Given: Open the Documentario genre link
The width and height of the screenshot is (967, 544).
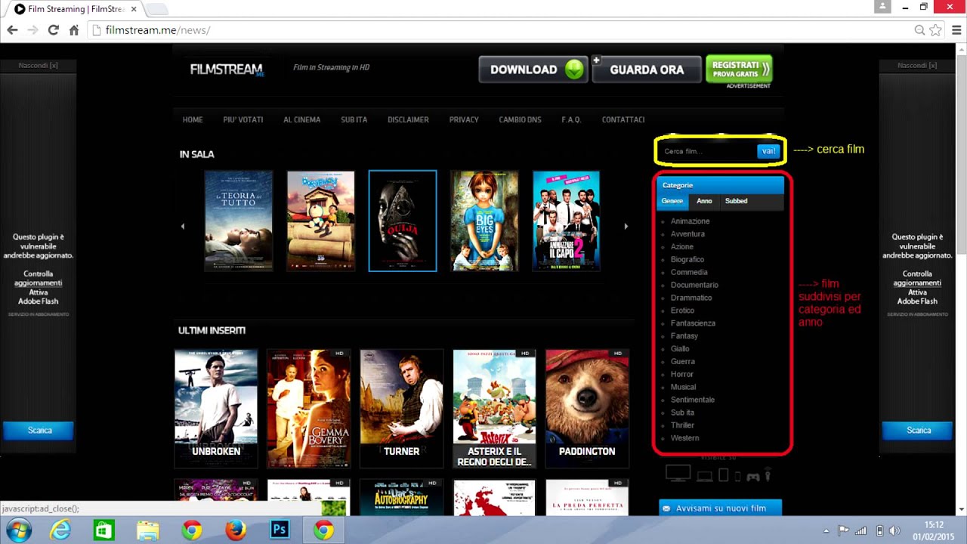Looking at the screenshot, I should coord(694,285).
